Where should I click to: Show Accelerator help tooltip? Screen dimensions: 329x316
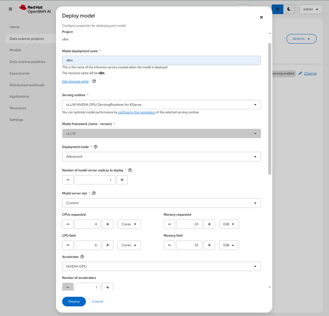[82, 257]
